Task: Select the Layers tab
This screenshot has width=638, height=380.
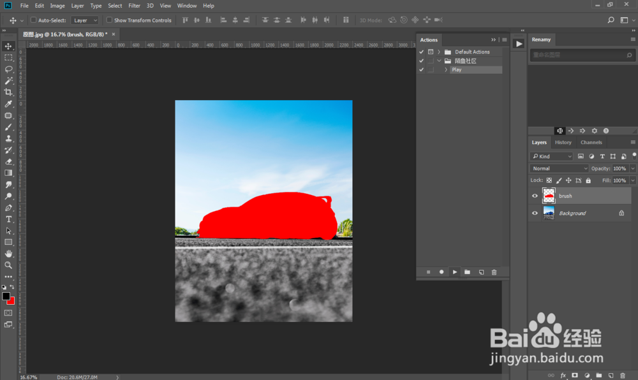Action: [x=539, y=142]
